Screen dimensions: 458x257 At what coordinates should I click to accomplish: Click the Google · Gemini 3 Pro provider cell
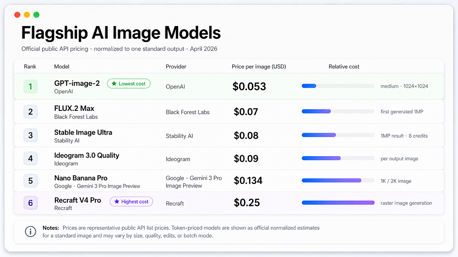tap(194, 182)
